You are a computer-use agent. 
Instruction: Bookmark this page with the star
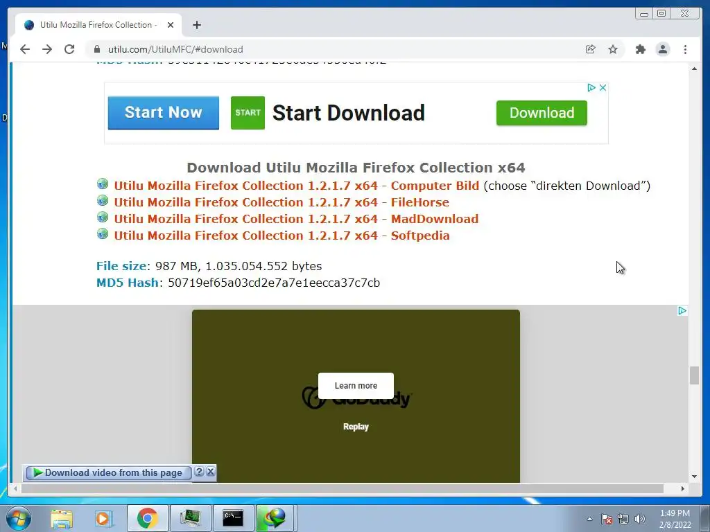(x=613, y=49)
